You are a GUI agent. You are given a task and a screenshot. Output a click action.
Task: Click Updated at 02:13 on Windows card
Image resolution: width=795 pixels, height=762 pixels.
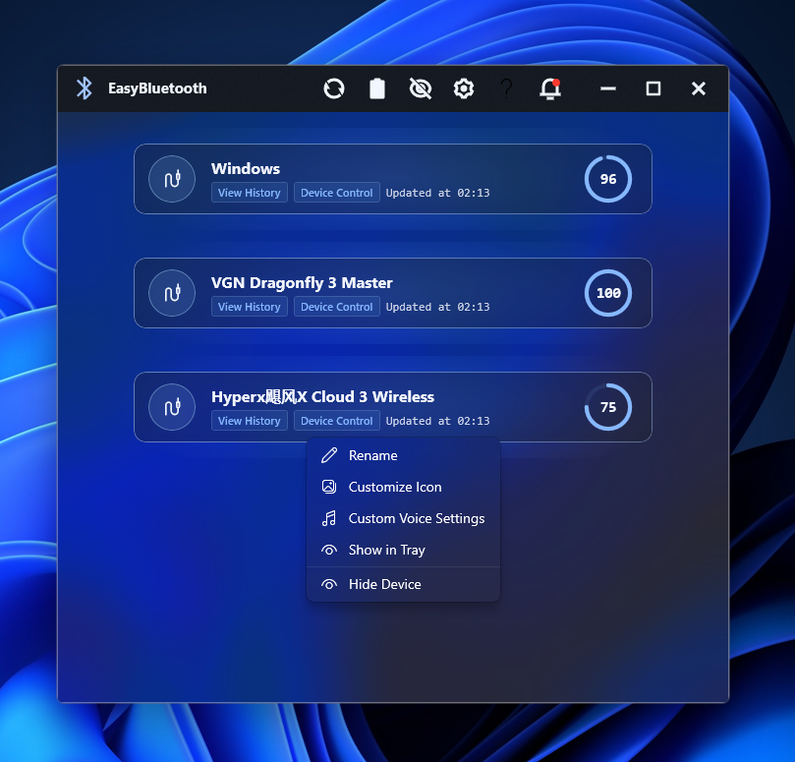[x=437, y=193]
